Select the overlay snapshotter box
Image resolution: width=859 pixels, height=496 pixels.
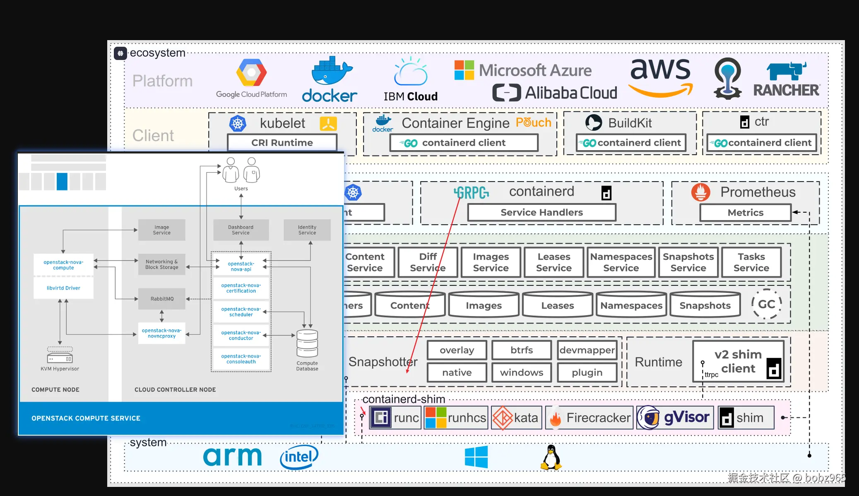point(457,350)
